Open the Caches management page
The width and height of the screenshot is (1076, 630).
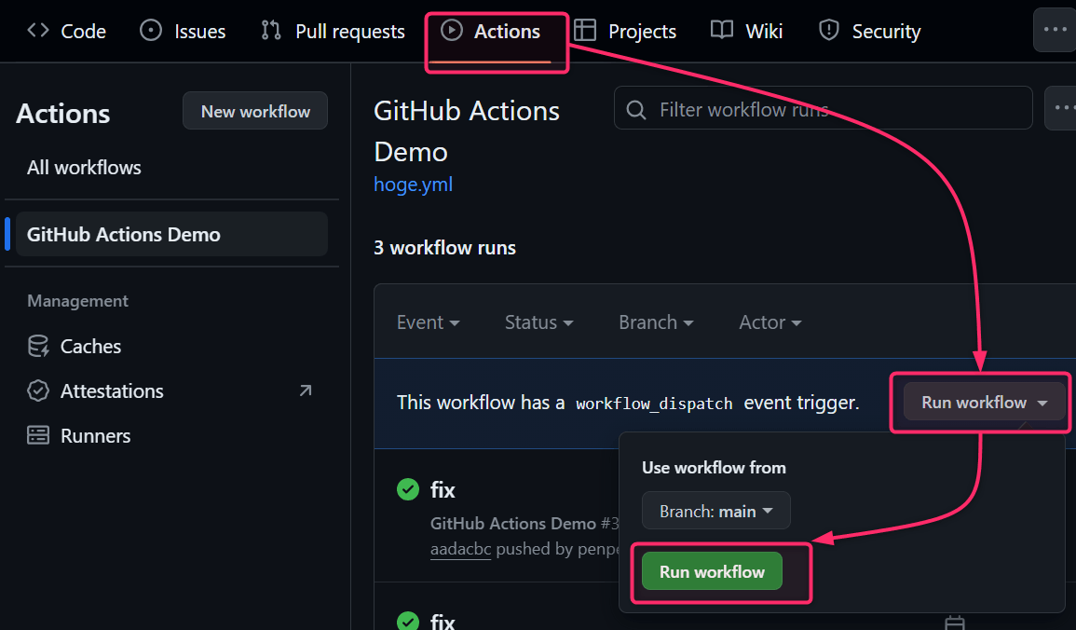point(75,347)
